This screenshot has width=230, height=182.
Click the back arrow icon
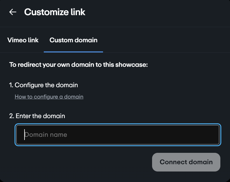click(13, 12)
